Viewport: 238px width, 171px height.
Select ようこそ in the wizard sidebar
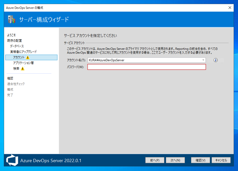12,35
